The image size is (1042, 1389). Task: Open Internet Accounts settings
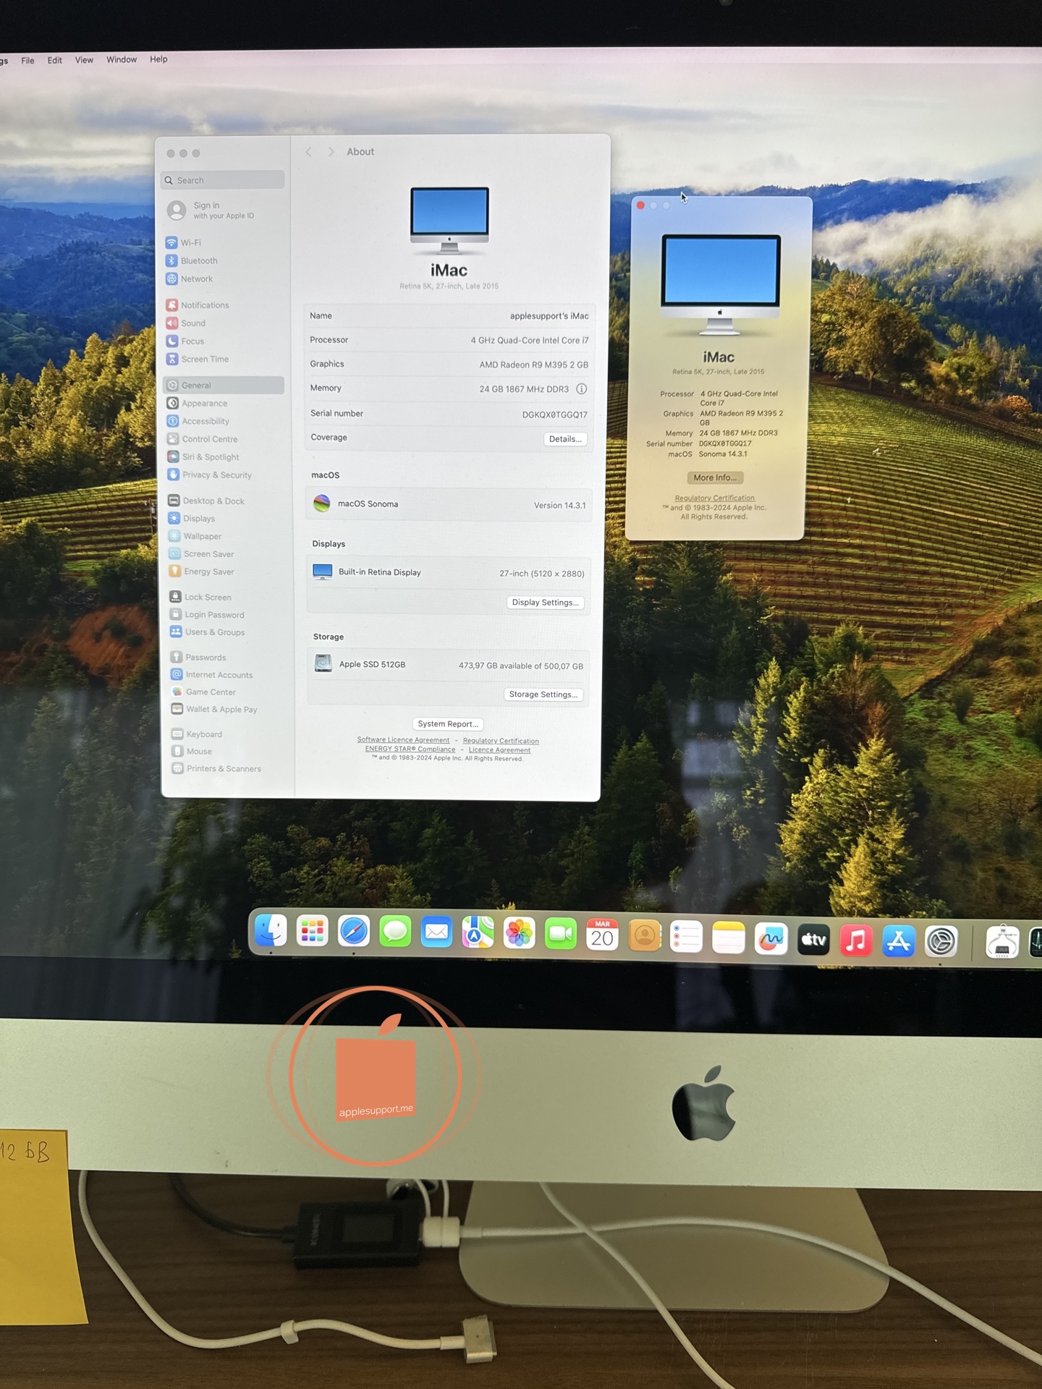click(212, 675)
